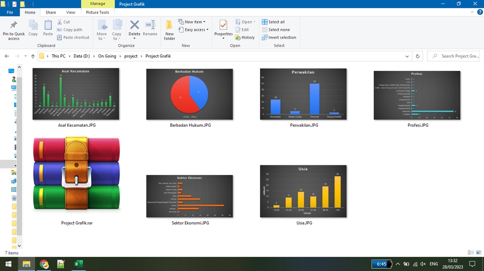Switch to the Home tab
The width and height of the screenshot is (484, 271).
30,12
